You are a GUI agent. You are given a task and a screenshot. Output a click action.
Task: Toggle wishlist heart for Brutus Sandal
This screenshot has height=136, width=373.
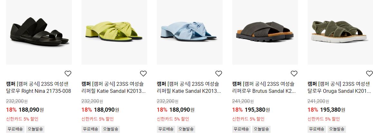click(x=294, y=74)
